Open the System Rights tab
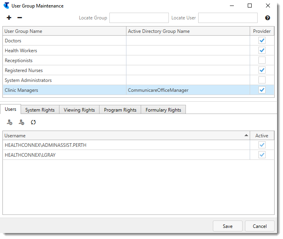The image size is (283, 239). 40,110
